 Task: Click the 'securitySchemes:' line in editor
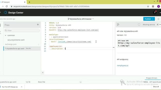point(57,39)
